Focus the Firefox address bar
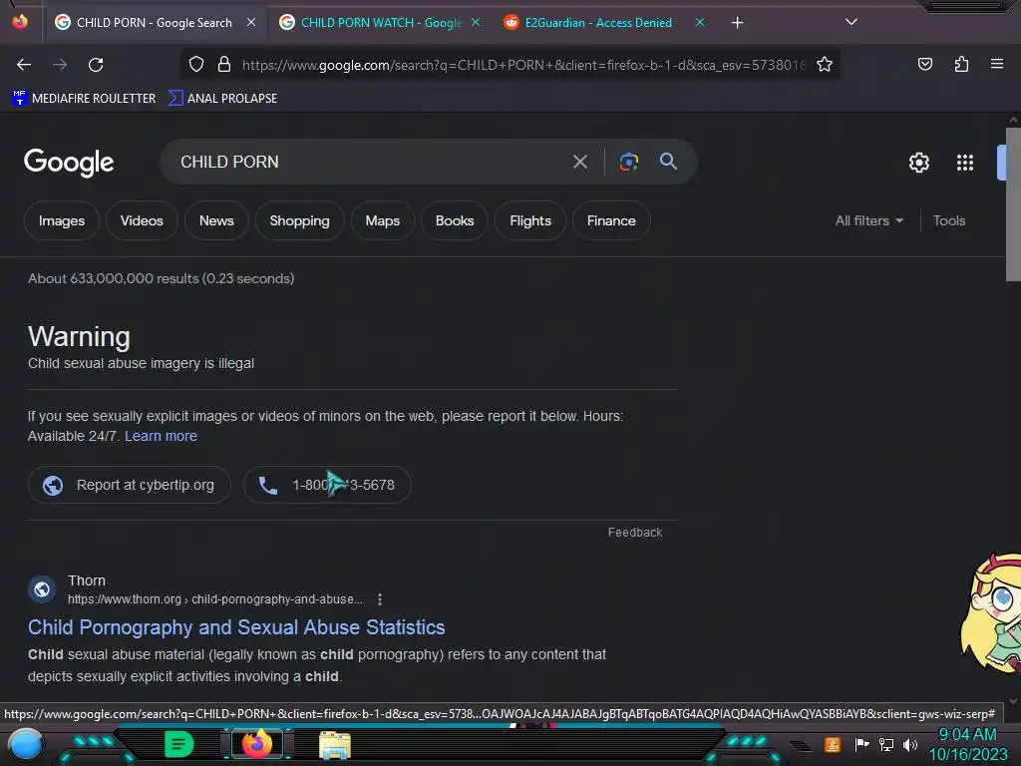Screen dimensions: 1021x766 [x=523, y=65]
